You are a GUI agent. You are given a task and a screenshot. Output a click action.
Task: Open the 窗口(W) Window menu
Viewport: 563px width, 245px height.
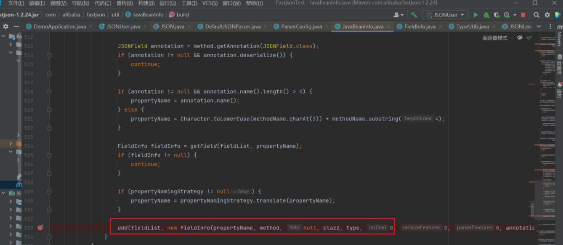[x=231, y=3]
